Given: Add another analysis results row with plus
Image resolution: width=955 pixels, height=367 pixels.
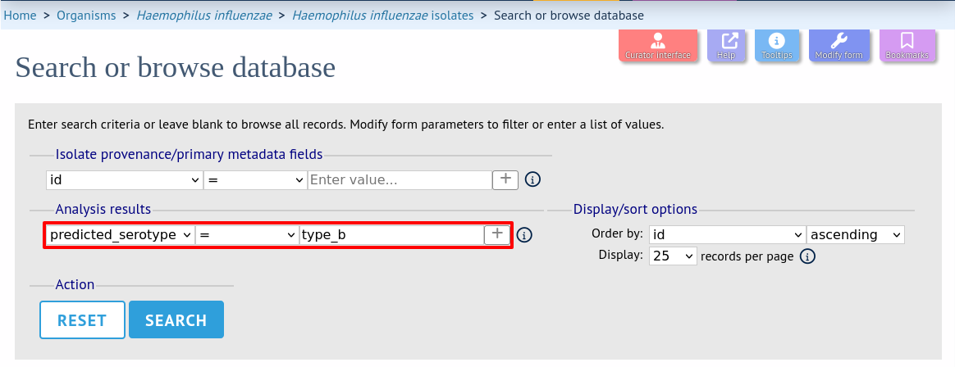Looking at the screenshot, I should [497, 234].
